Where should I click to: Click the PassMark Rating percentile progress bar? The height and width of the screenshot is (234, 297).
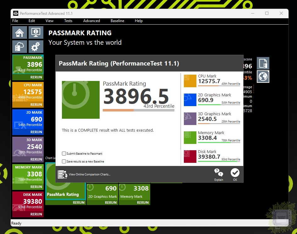pyautogui.click(x=139, y=110)
